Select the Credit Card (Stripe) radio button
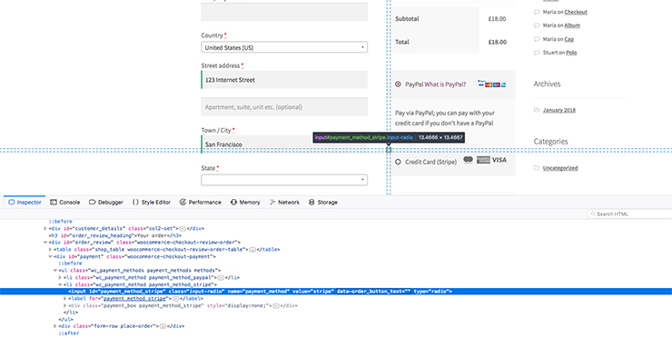The width and height of the screenshot is (672, 338). pos(398,162)
